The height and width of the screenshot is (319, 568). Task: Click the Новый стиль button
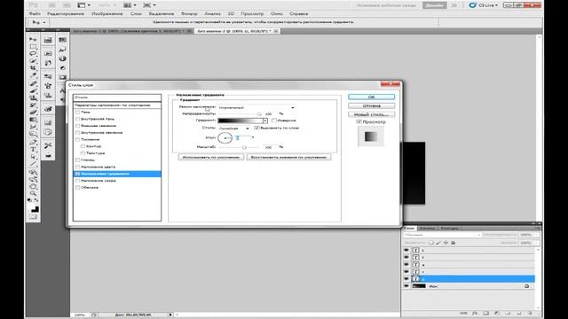(371, 114)
